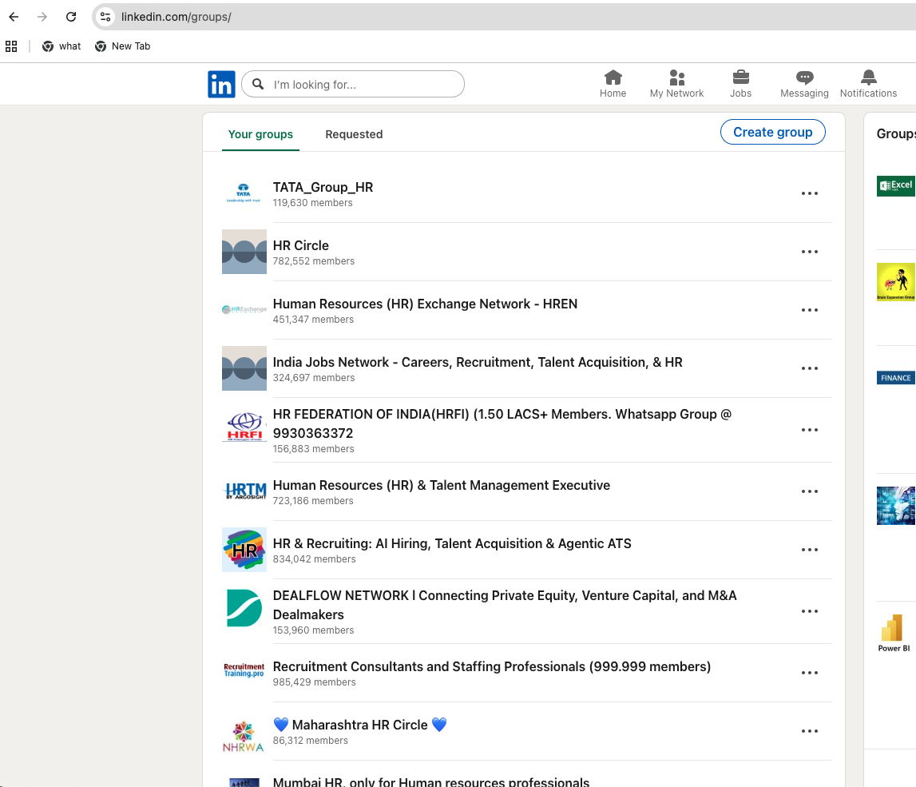Screen dimensions: 916x787
Task: Open HR Circle group link
Action: tap(301, 246)
